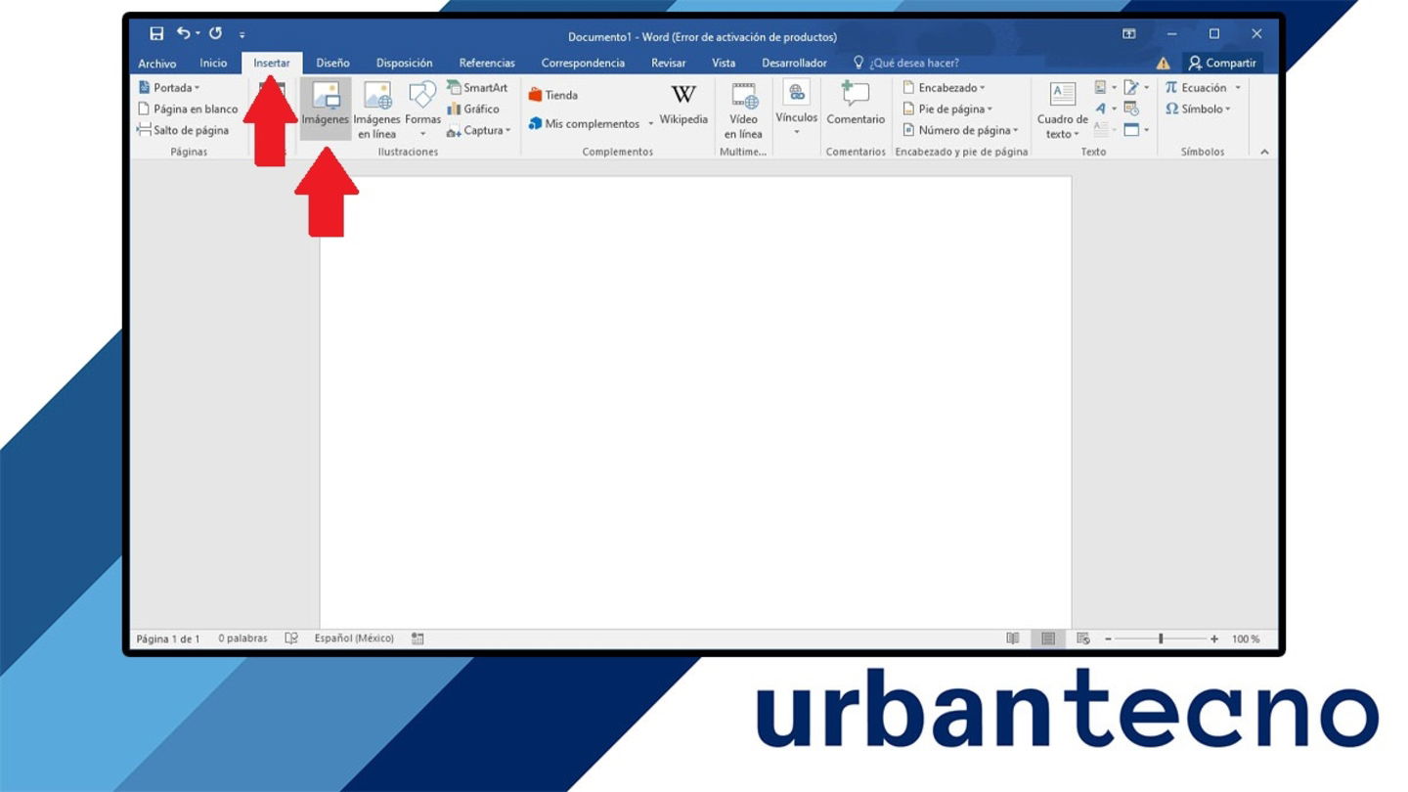Click the Save icon in quick access toolbar
The width and height of the screenshot is (1408, 792).
156,33
